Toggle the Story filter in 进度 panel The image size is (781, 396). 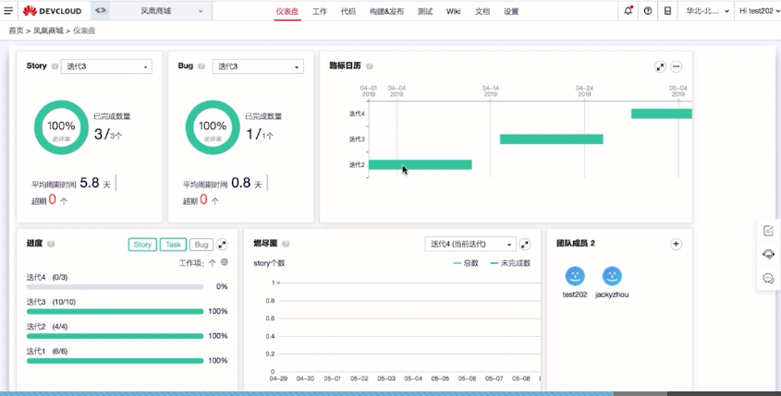[x=142, y=245]
